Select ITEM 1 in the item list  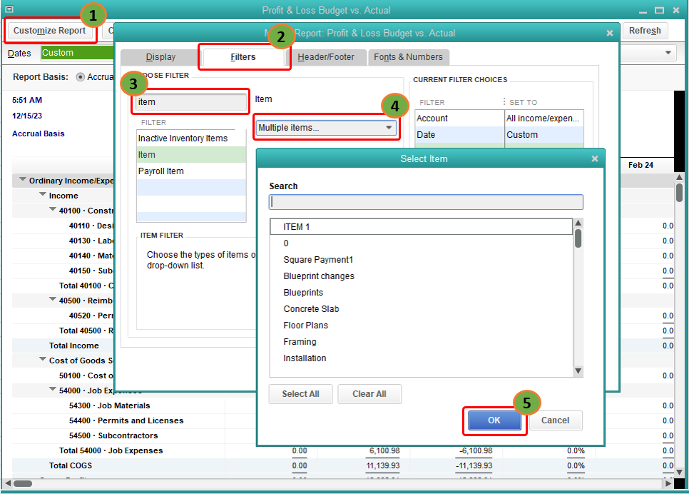tap(421, 227)
